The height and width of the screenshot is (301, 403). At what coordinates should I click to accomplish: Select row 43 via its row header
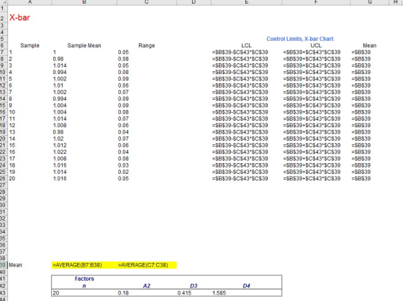(3, 293)
